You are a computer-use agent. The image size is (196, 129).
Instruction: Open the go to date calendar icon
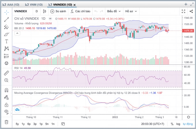(63, 124)
